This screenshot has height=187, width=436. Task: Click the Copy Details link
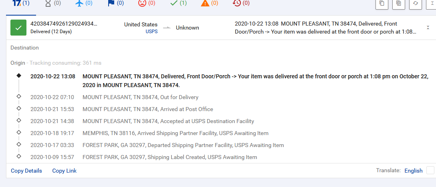pyautogui.click(x=26, y=171)
